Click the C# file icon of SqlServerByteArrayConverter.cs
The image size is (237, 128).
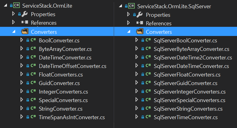tap(148, 49)
